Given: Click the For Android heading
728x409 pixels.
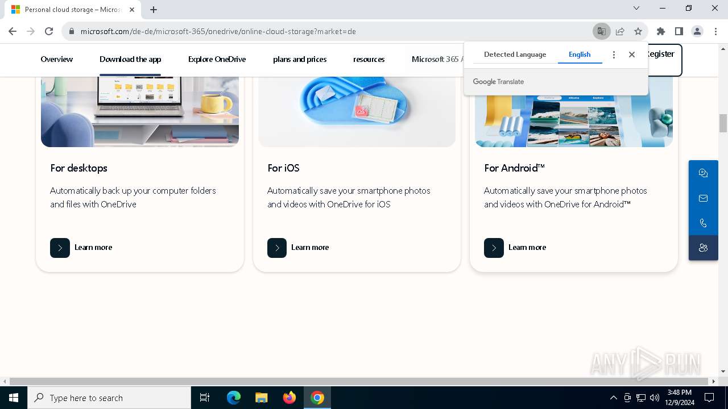Looking at the screenshot, I should point(514,168).
